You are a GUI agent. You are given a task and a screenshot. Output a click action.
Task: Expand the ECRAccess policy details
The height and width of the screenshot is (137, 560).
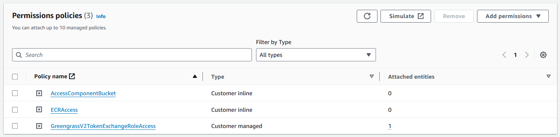(39, 110)
